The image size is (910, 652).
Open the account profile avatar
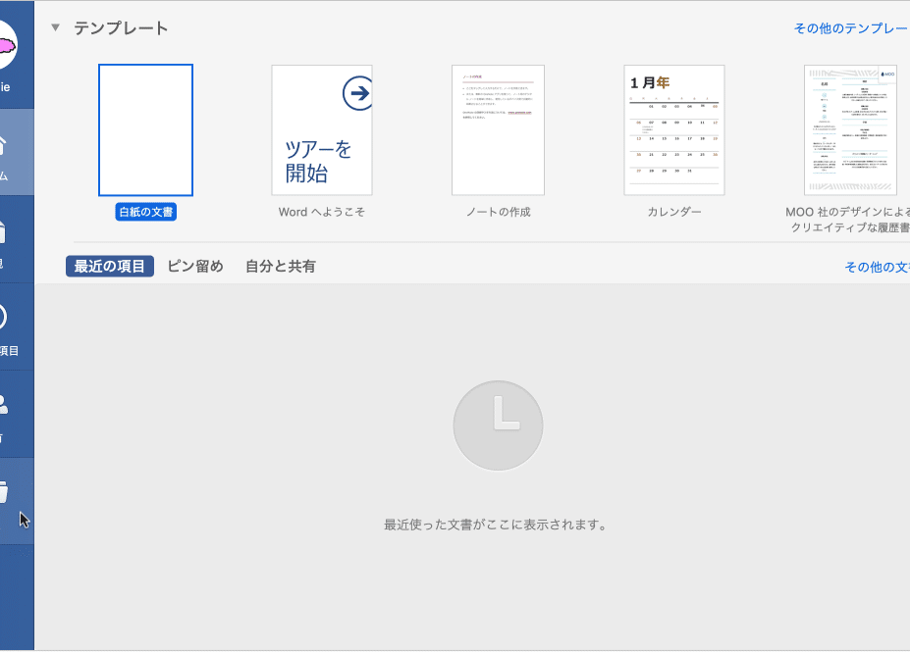pyautogui.click(x=8, y=46)
